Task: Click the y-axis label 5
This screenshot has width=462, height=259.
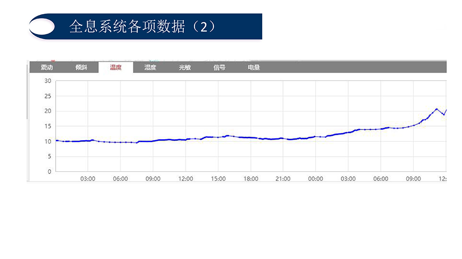Action: [50, 157]
